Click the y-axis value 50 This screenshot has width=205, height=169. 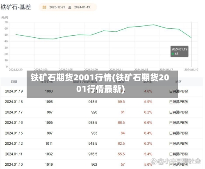[x=6, y=35]
